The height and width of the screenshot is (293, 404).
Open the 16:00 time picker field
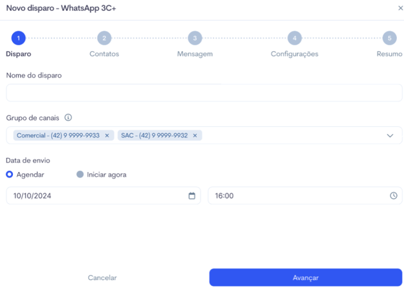click(305, 196)
